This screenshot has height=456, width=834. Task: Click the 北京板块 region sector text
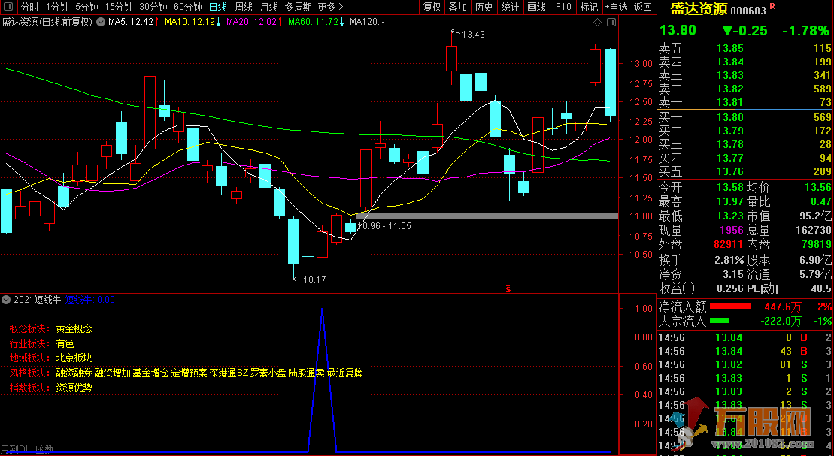click(x=74, y=358)
